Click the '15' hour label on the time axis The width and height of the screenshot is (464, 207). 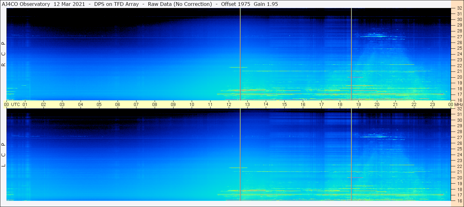[284, 104]
